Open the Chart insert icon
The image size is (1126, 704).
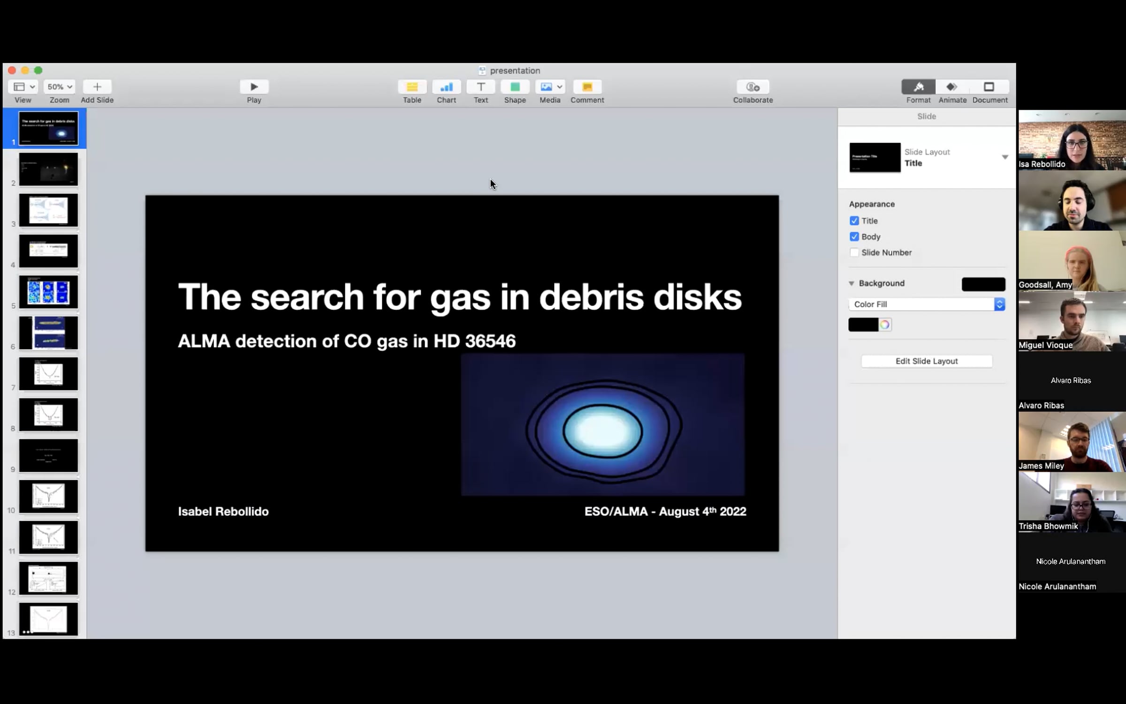446,87
